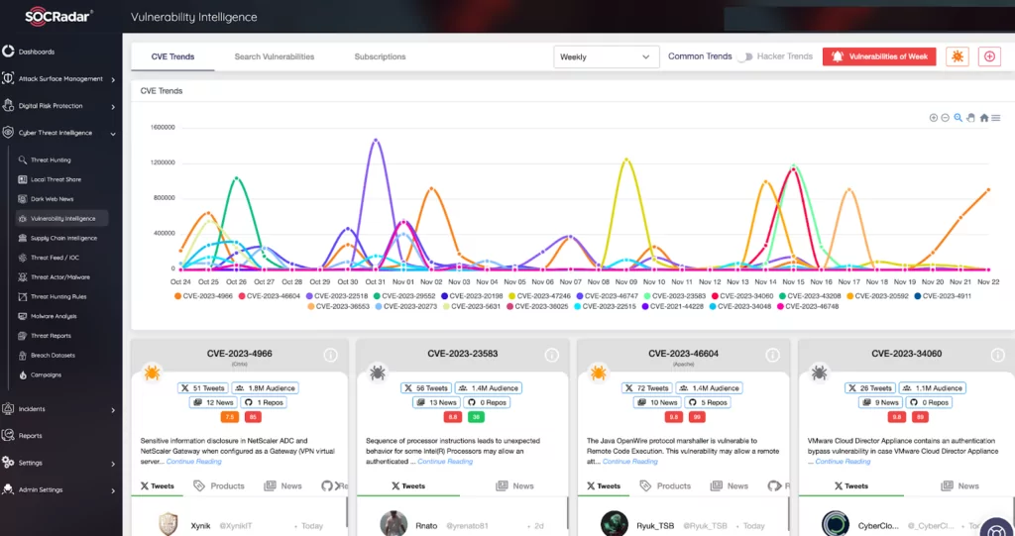
Task: Toggle CVE-2023-47246 legend series
Action: point(539,296)
